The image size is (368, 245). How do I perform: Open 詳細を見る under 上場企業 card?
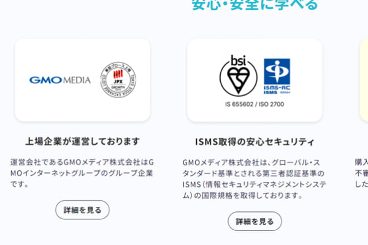click(x=82, y=210)
